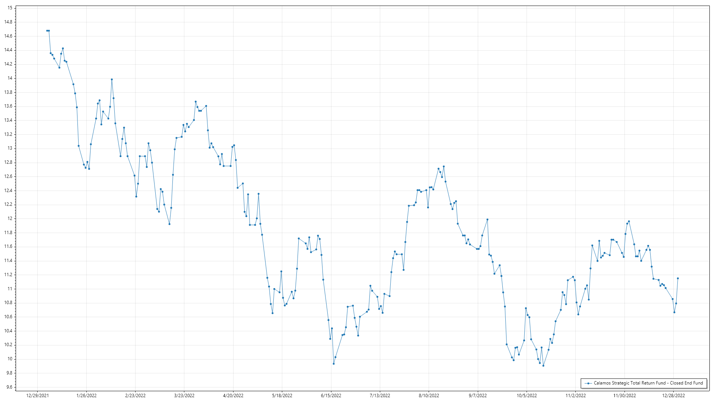The height and width of the screenshot is (402, 715).
Task: Click the 15 label on the y-axis
Action: pos(9,8)
